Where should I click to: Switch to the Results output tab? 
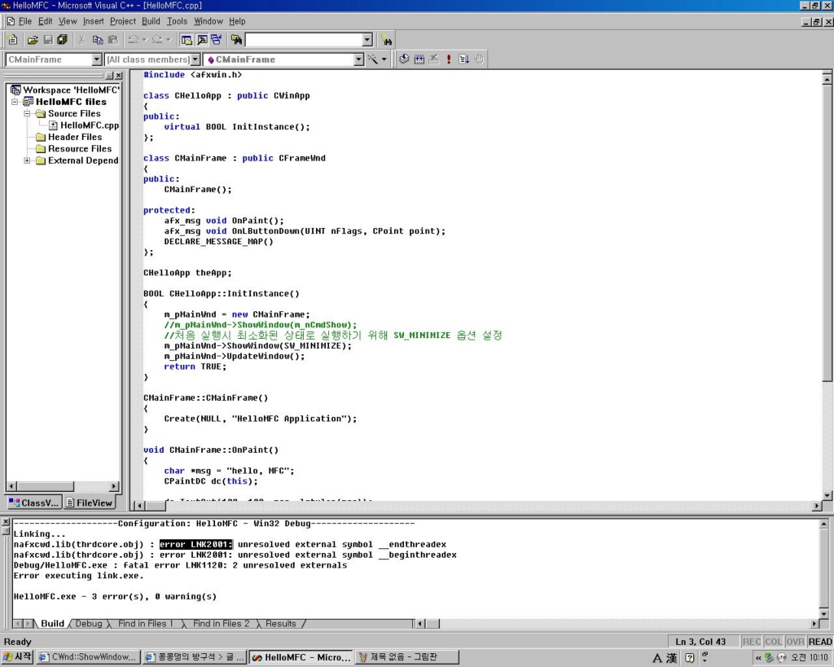tap(281, 623)
